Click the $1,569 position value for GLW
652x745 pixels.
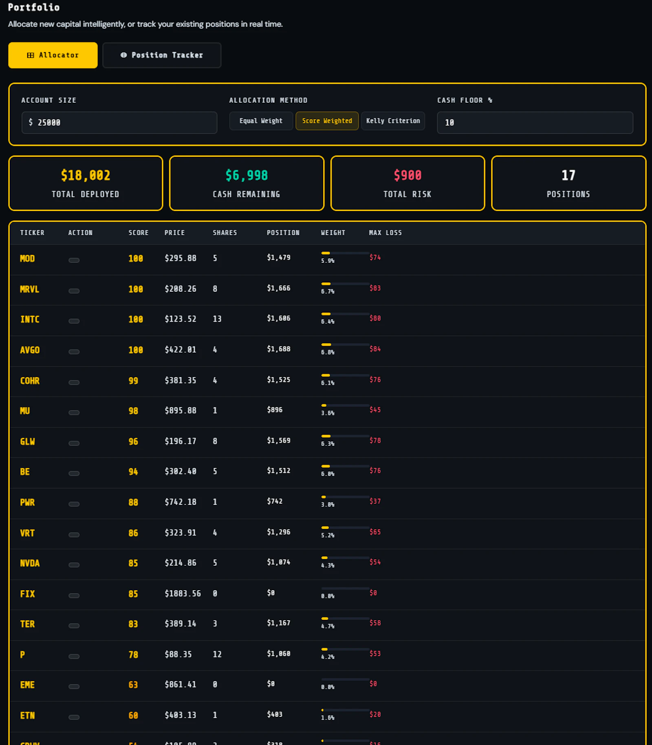pos(279,441)
